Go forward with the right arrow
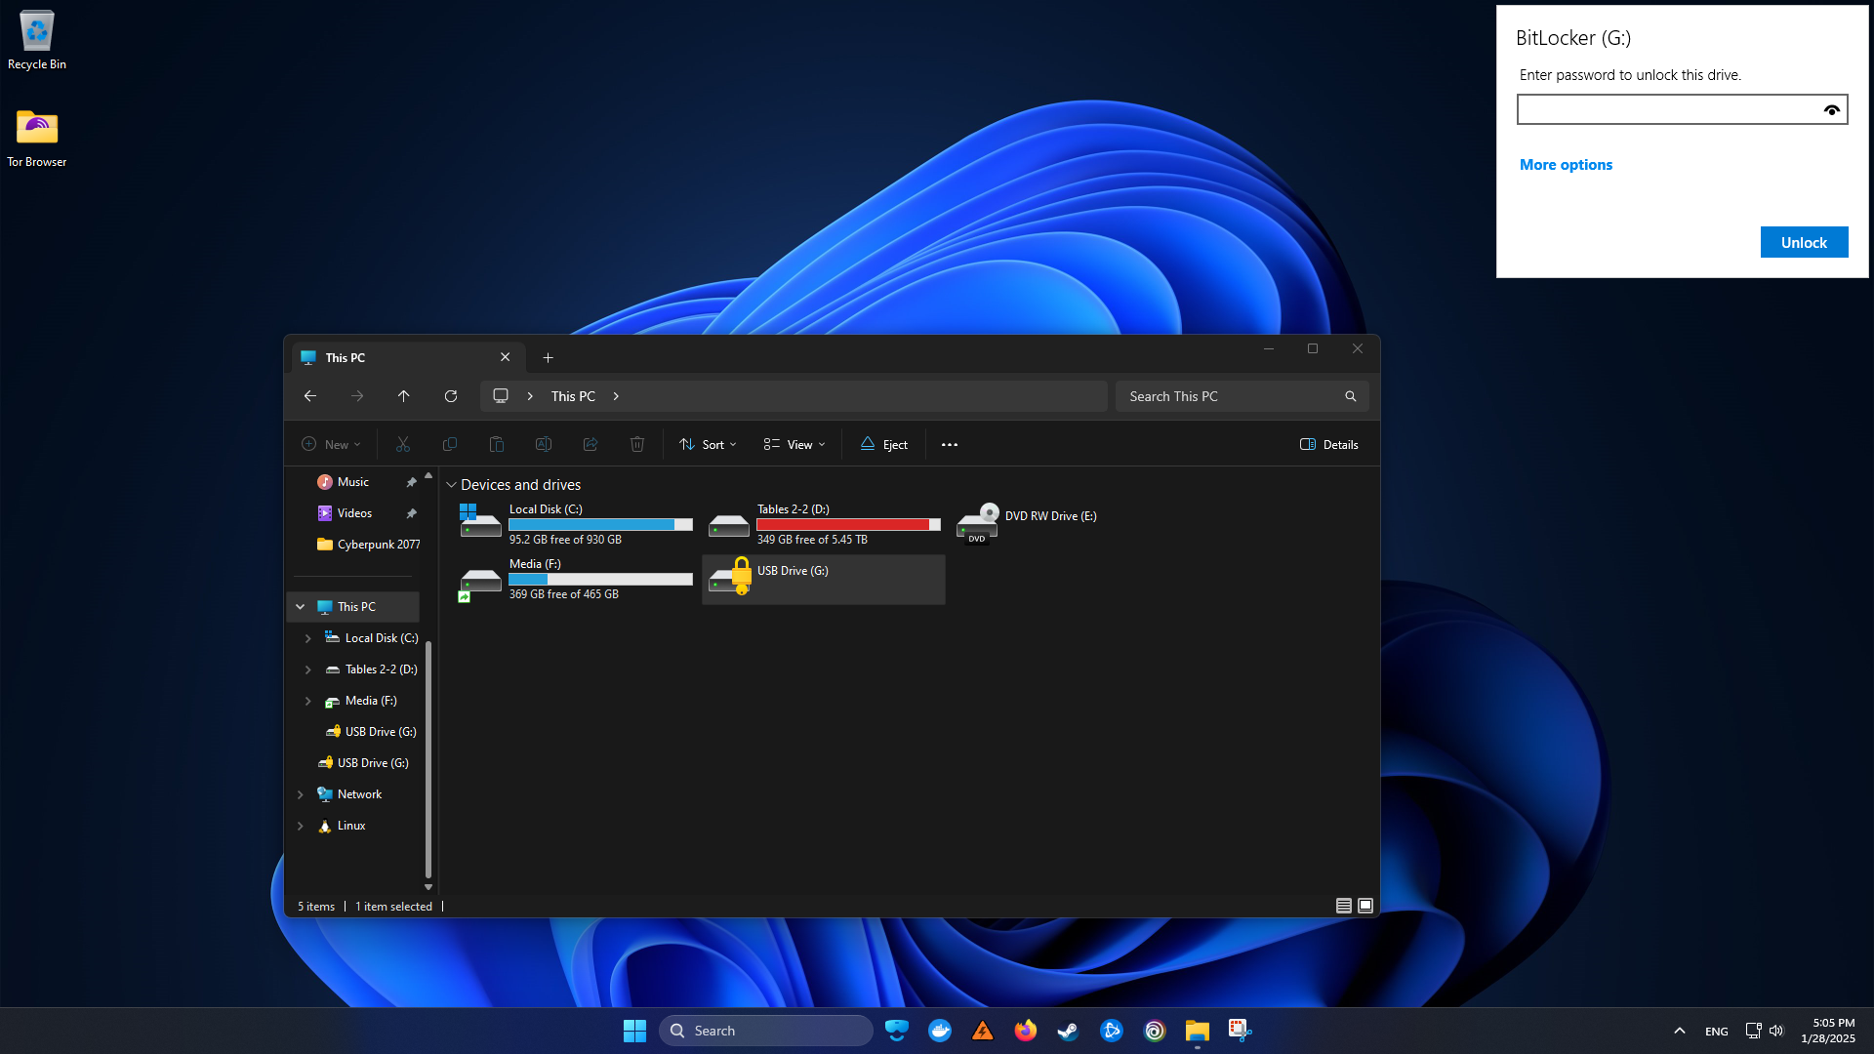The image size is (1874, 1054). pyautogui.click(x=357, y=396)
